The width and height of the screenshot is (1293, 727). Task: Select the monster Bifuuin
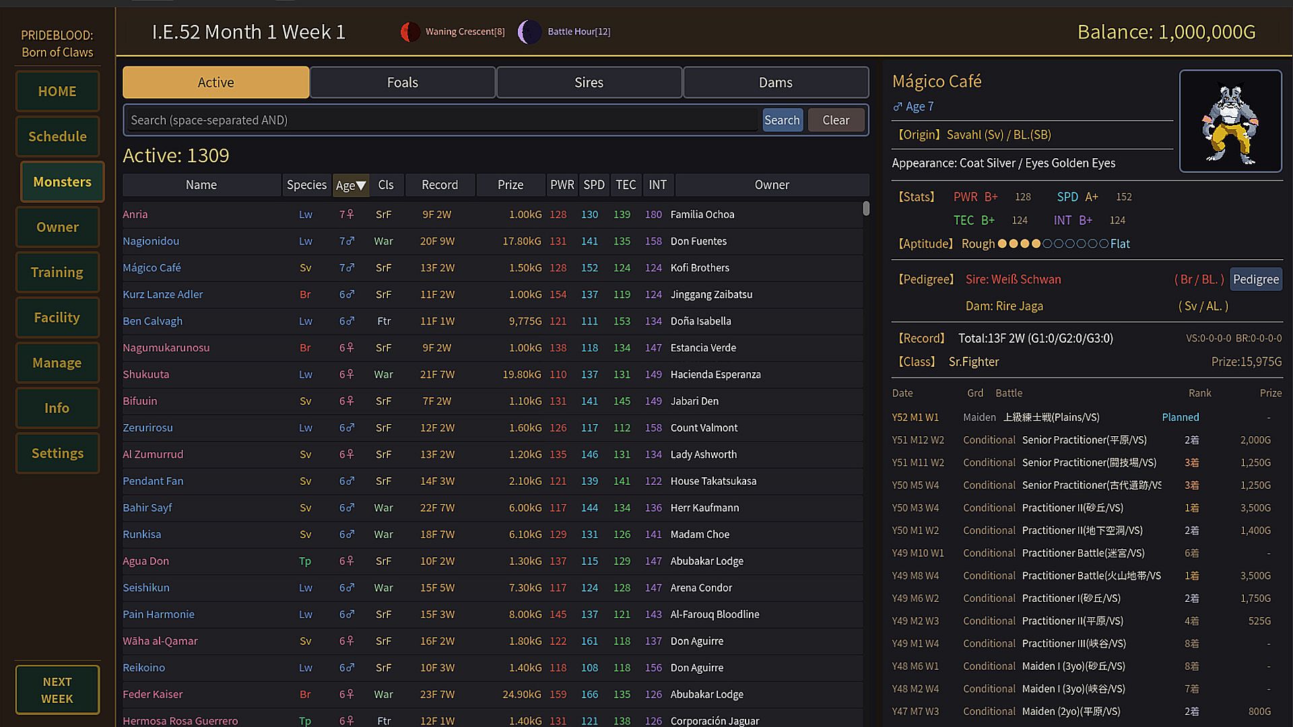[x=492, y=401]
